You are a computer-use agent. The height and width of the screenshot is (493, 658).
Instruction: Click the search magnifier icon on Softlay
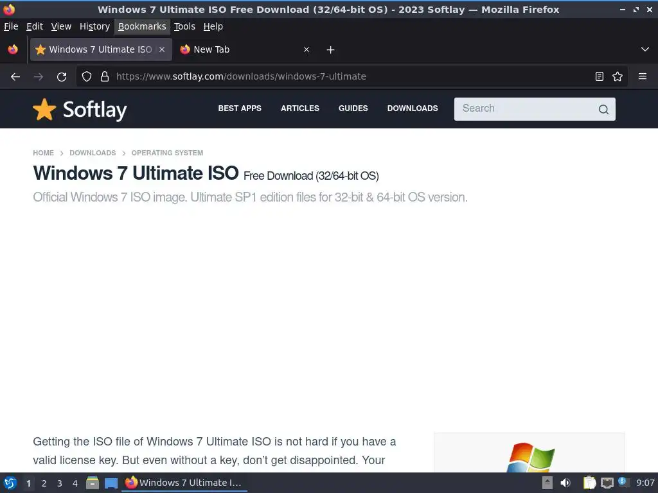[x=603, y=109]
